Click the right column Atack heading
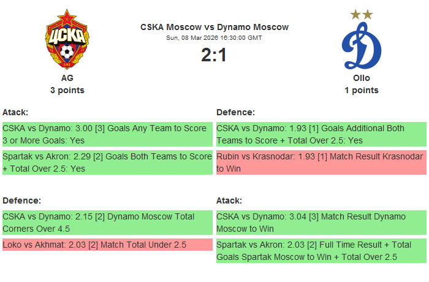 229,200
